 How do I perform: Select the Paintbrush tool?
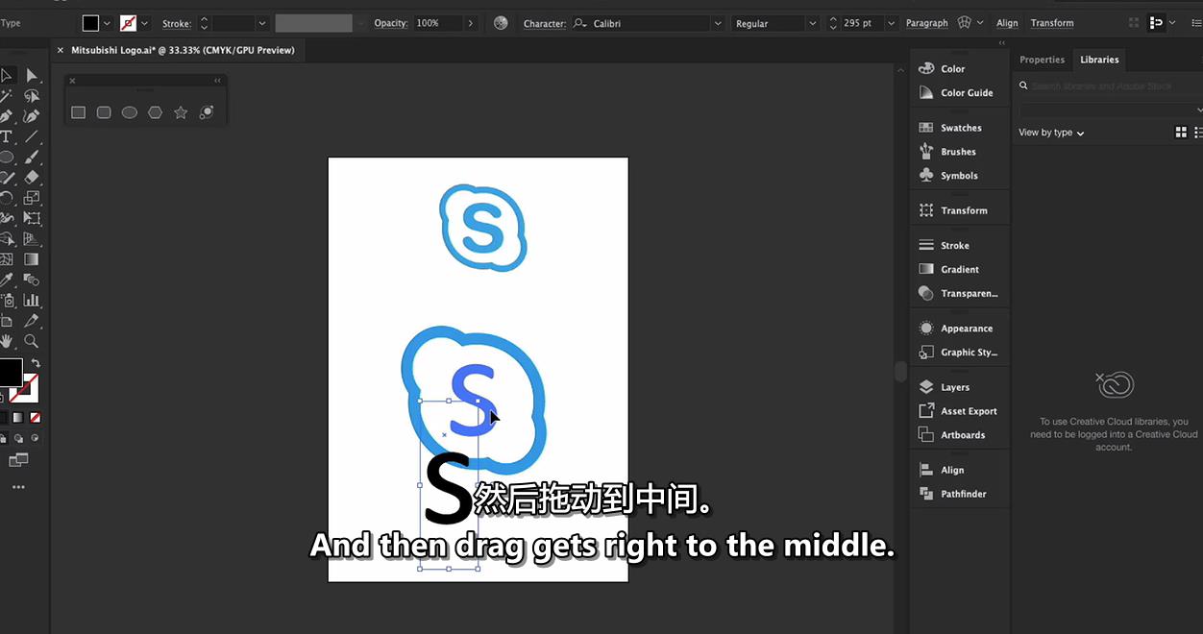[x=32, y=157]
